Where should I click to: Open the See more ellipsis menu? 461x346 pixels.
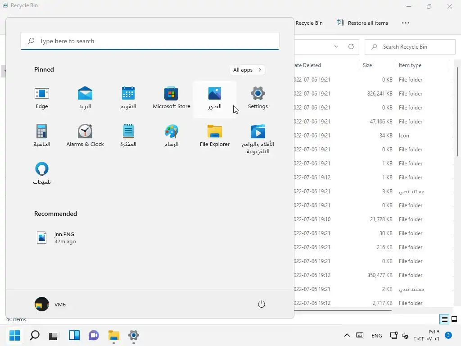(x=406, y=23)
